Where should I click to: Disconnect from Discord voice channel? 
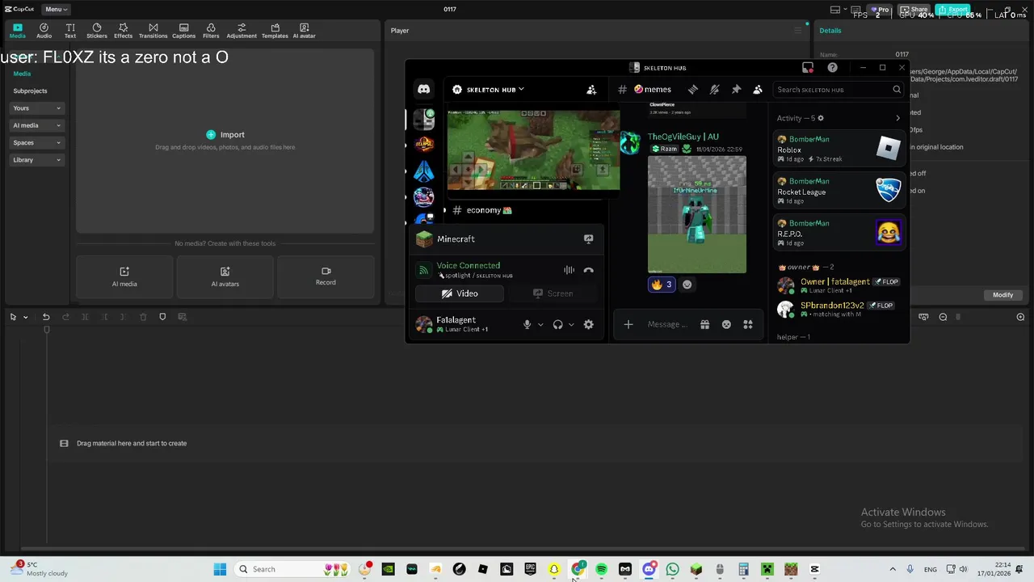tap(588, 271)
